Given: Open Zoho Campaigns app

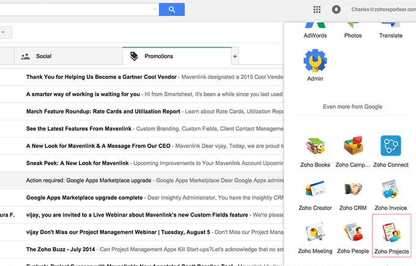Looking at the screenshot, I should pyautogui.click(x=353, y=152).
